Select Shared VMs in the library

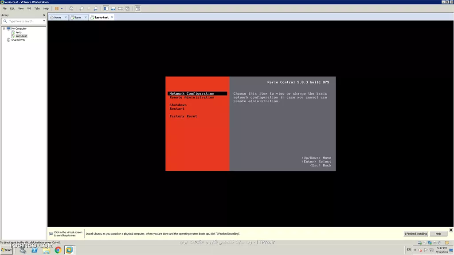(x=18, y=40)
